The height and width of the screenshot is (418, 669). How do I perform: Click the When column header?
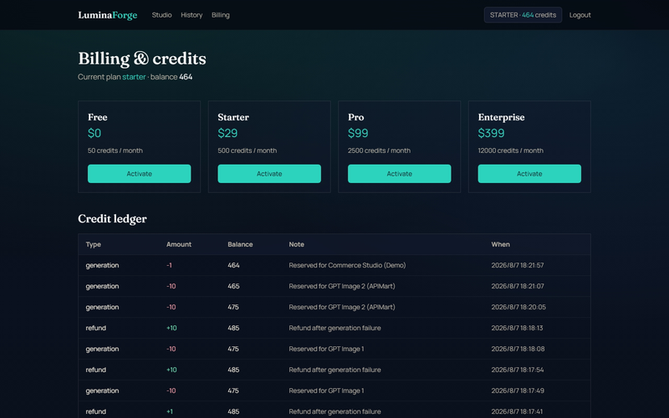[x=500, y=244]
